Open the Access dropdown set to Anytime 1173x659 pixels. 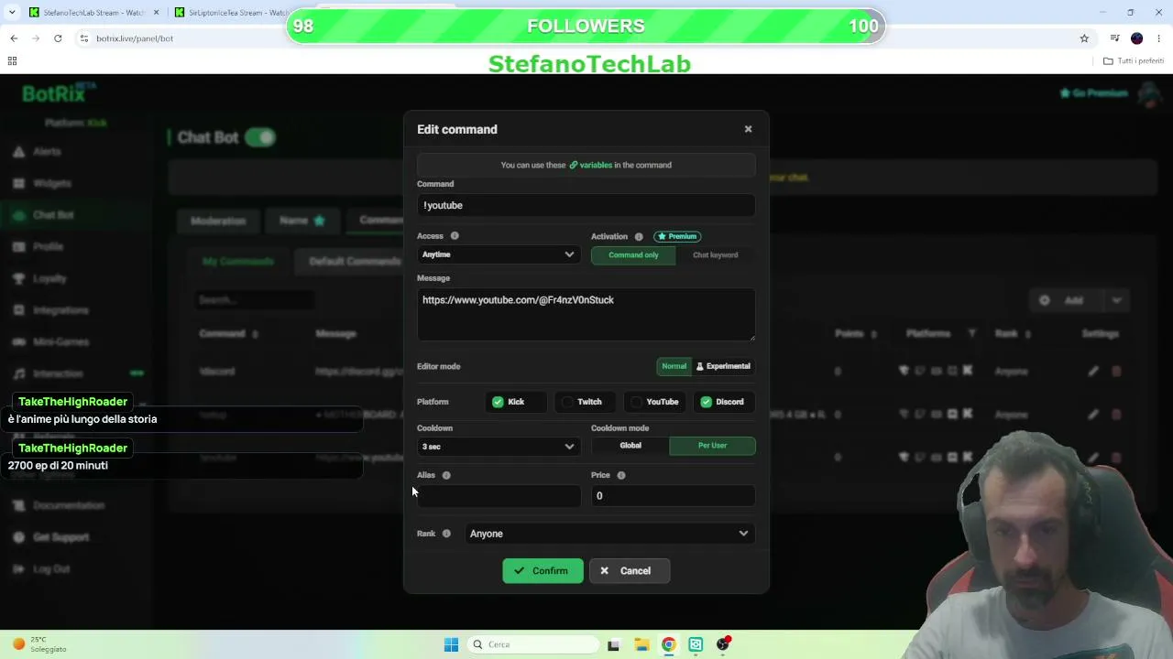tap(499, 254)
